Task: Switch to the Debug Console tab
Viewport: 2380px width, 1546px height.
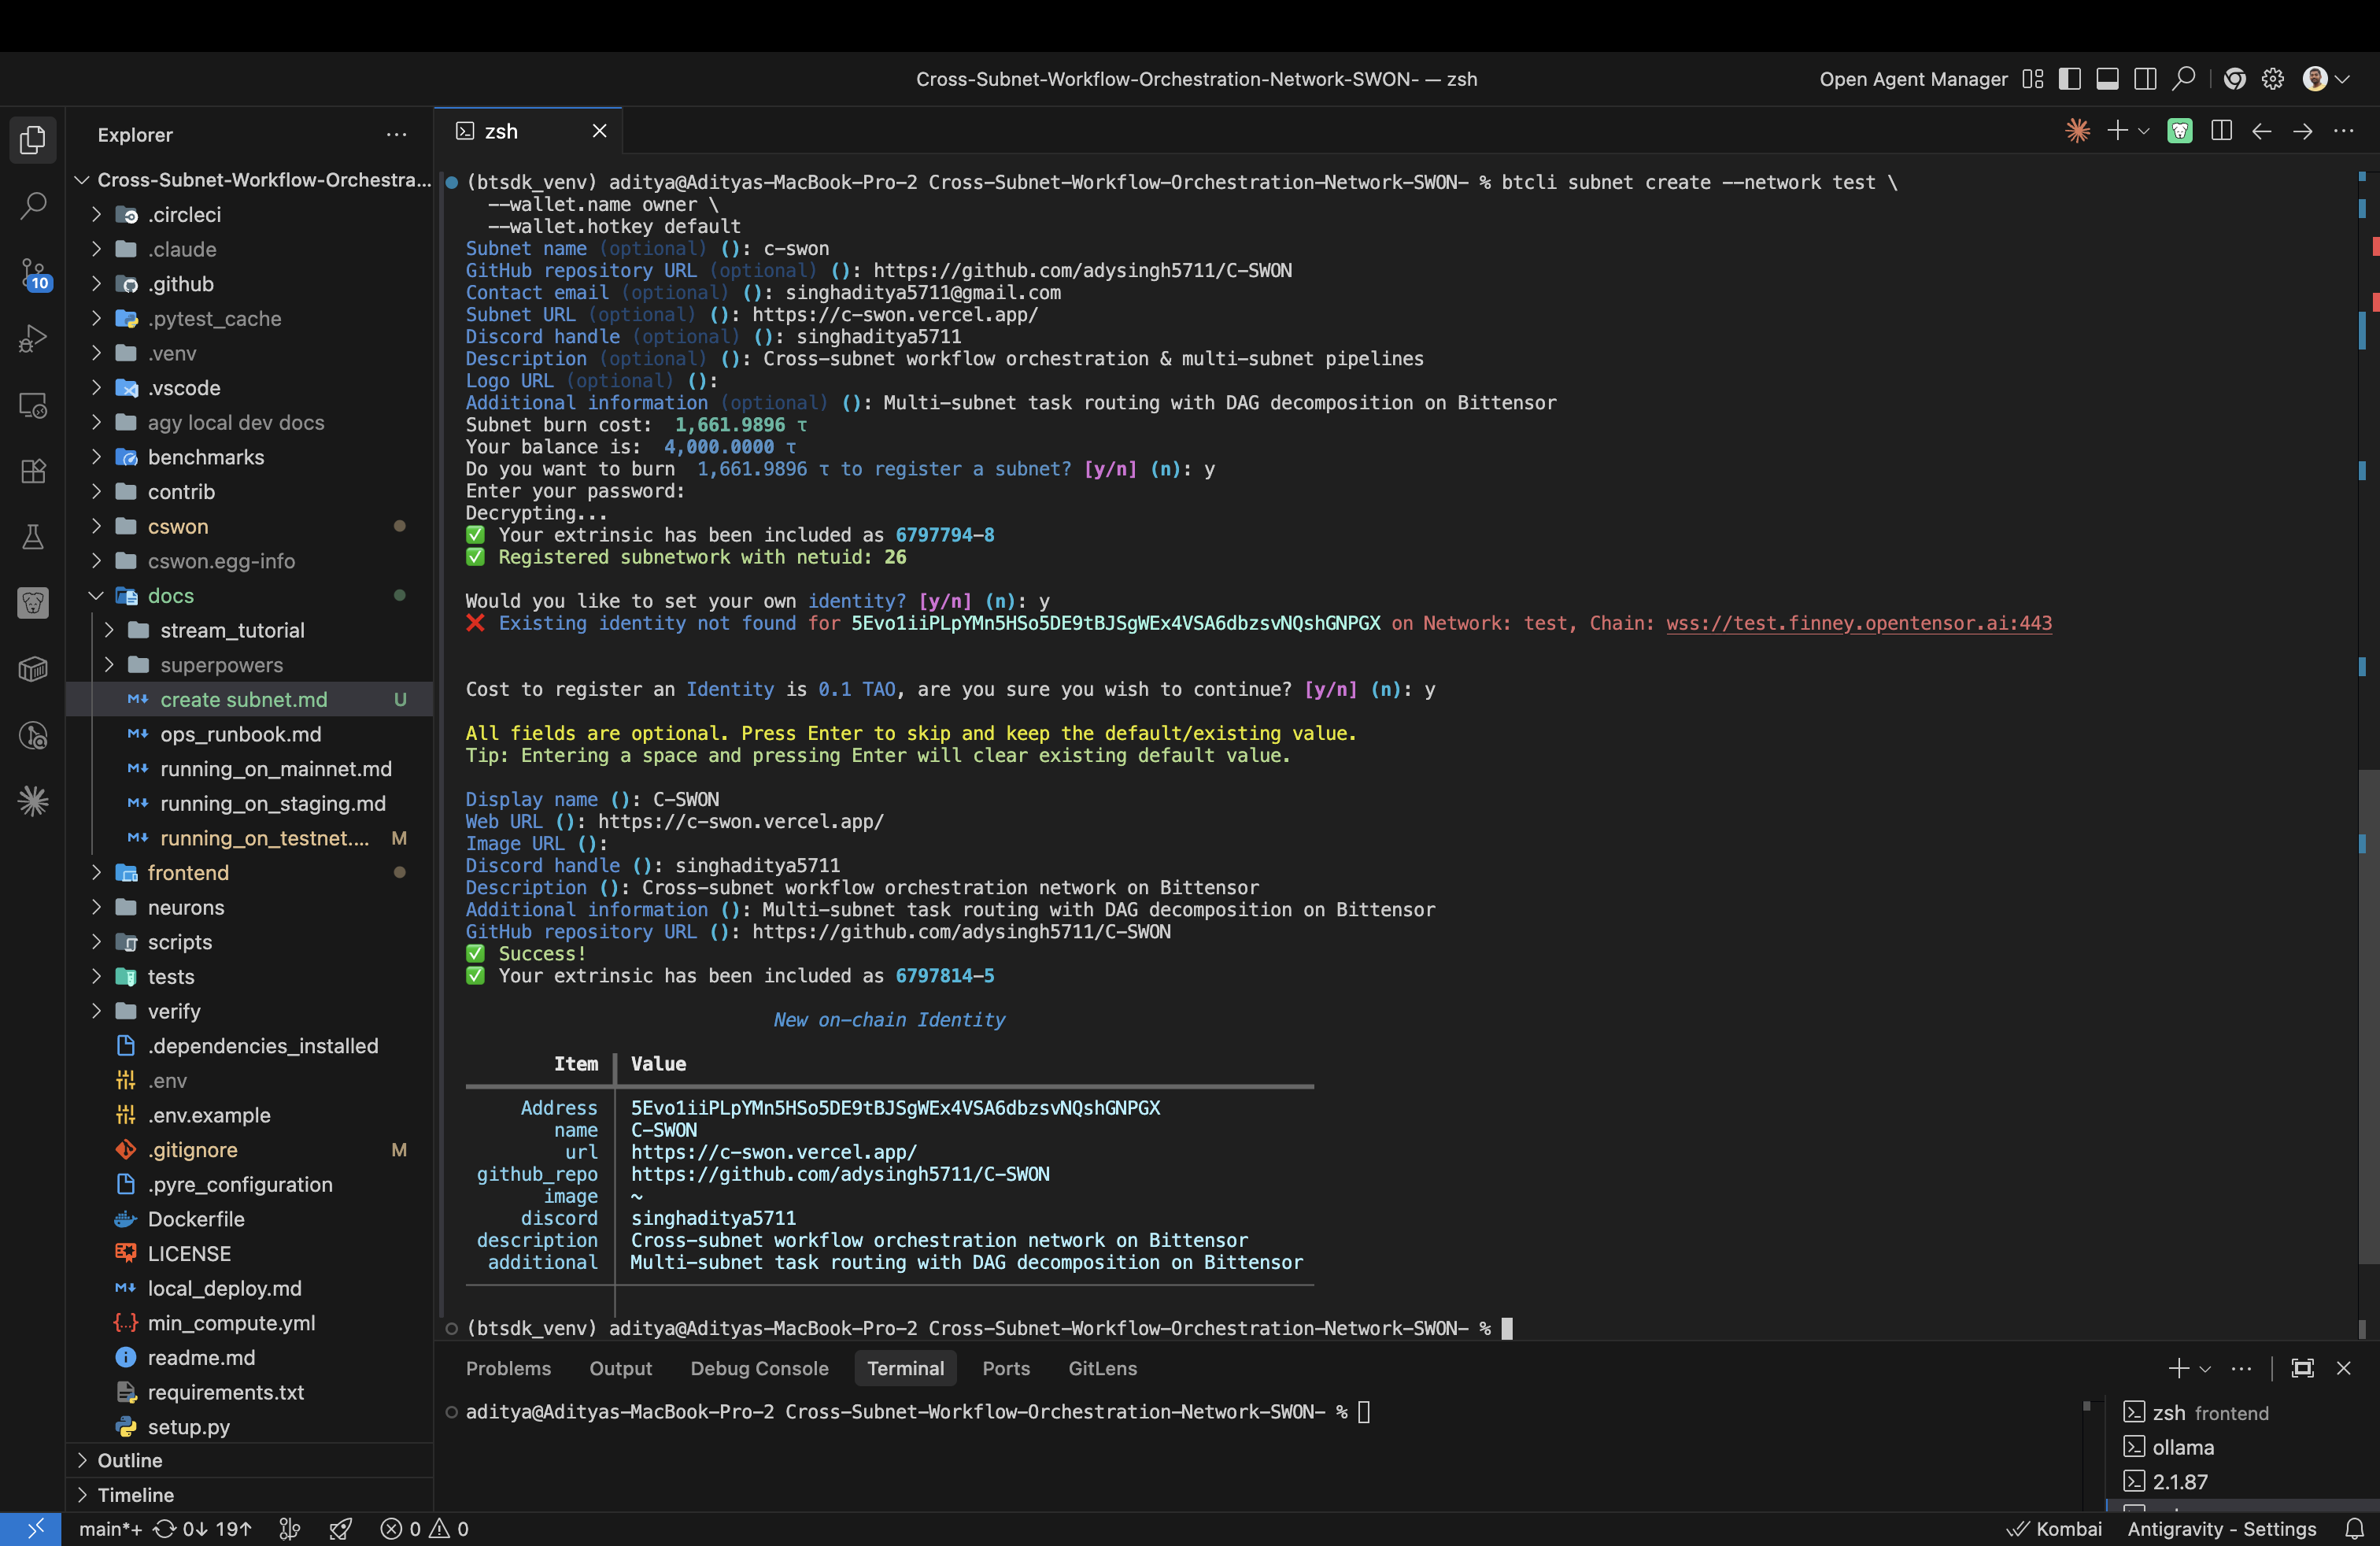Action: [759, 1368]
